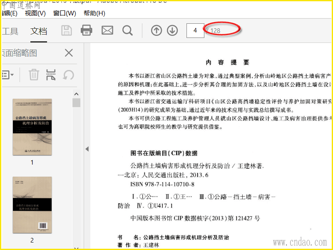Click the page number input field
333x250 pixels.
pyautogui.click(x=195, y=30)
